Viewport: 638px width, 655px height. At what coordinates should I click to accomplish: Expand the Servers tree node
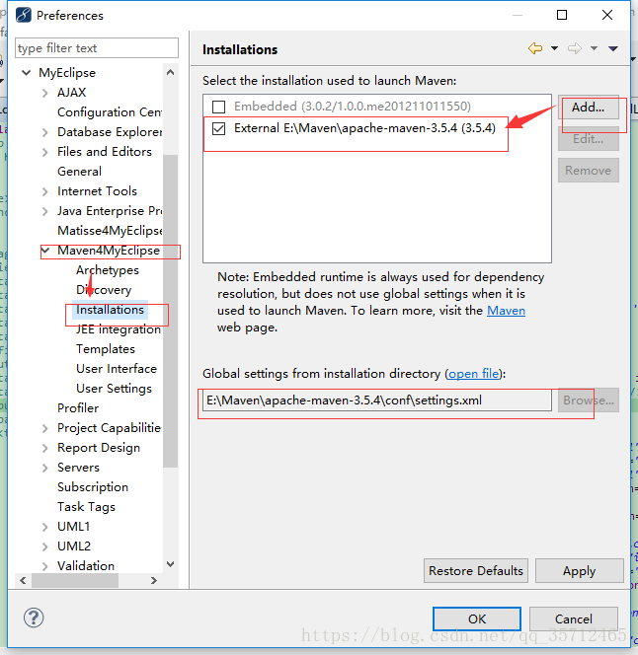click(45, 468)
